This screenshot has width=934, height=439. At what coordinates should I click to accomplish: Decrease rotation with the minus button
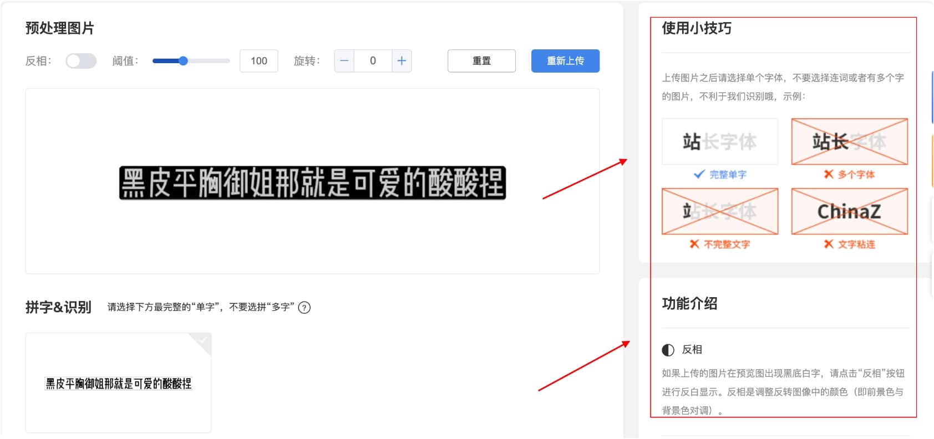tap(344, 61)
